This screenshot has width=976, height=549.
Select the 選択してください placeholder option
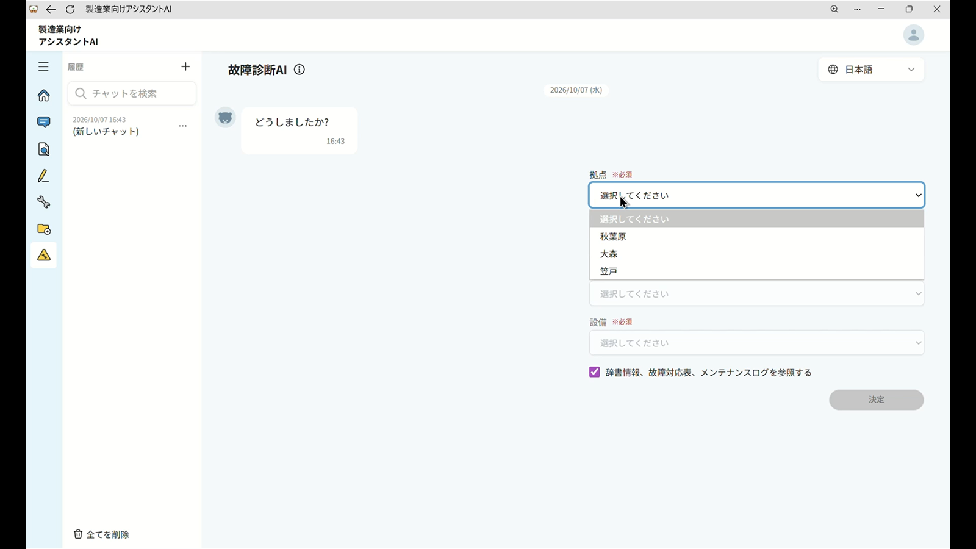point(756,219)
